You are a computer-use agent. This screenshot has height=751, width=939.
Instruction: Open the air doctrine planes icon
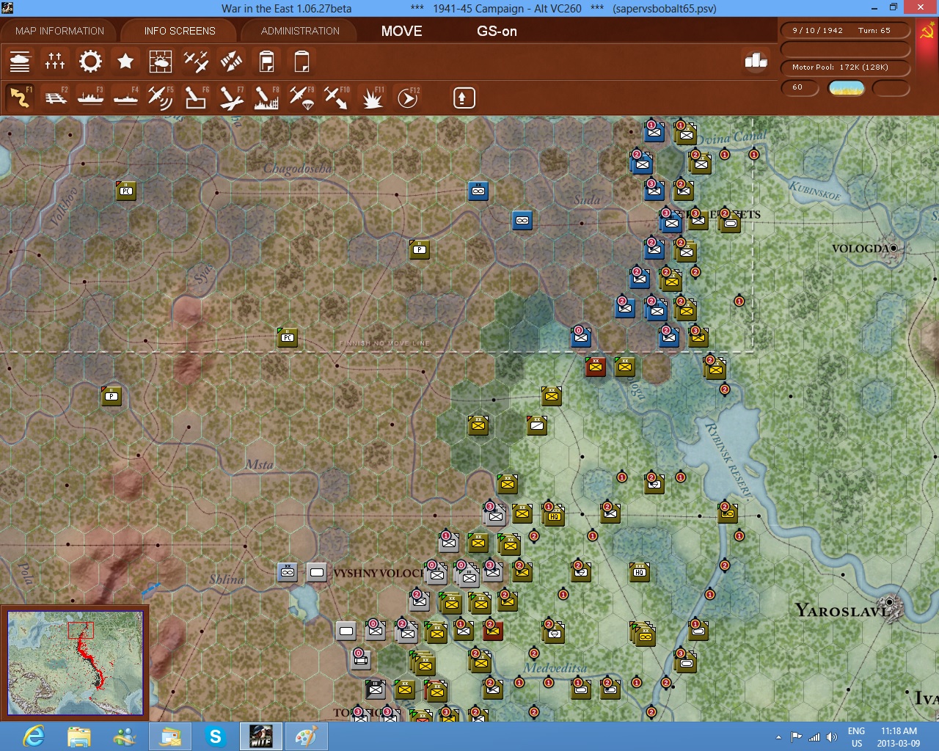click(x=196, y=61)
